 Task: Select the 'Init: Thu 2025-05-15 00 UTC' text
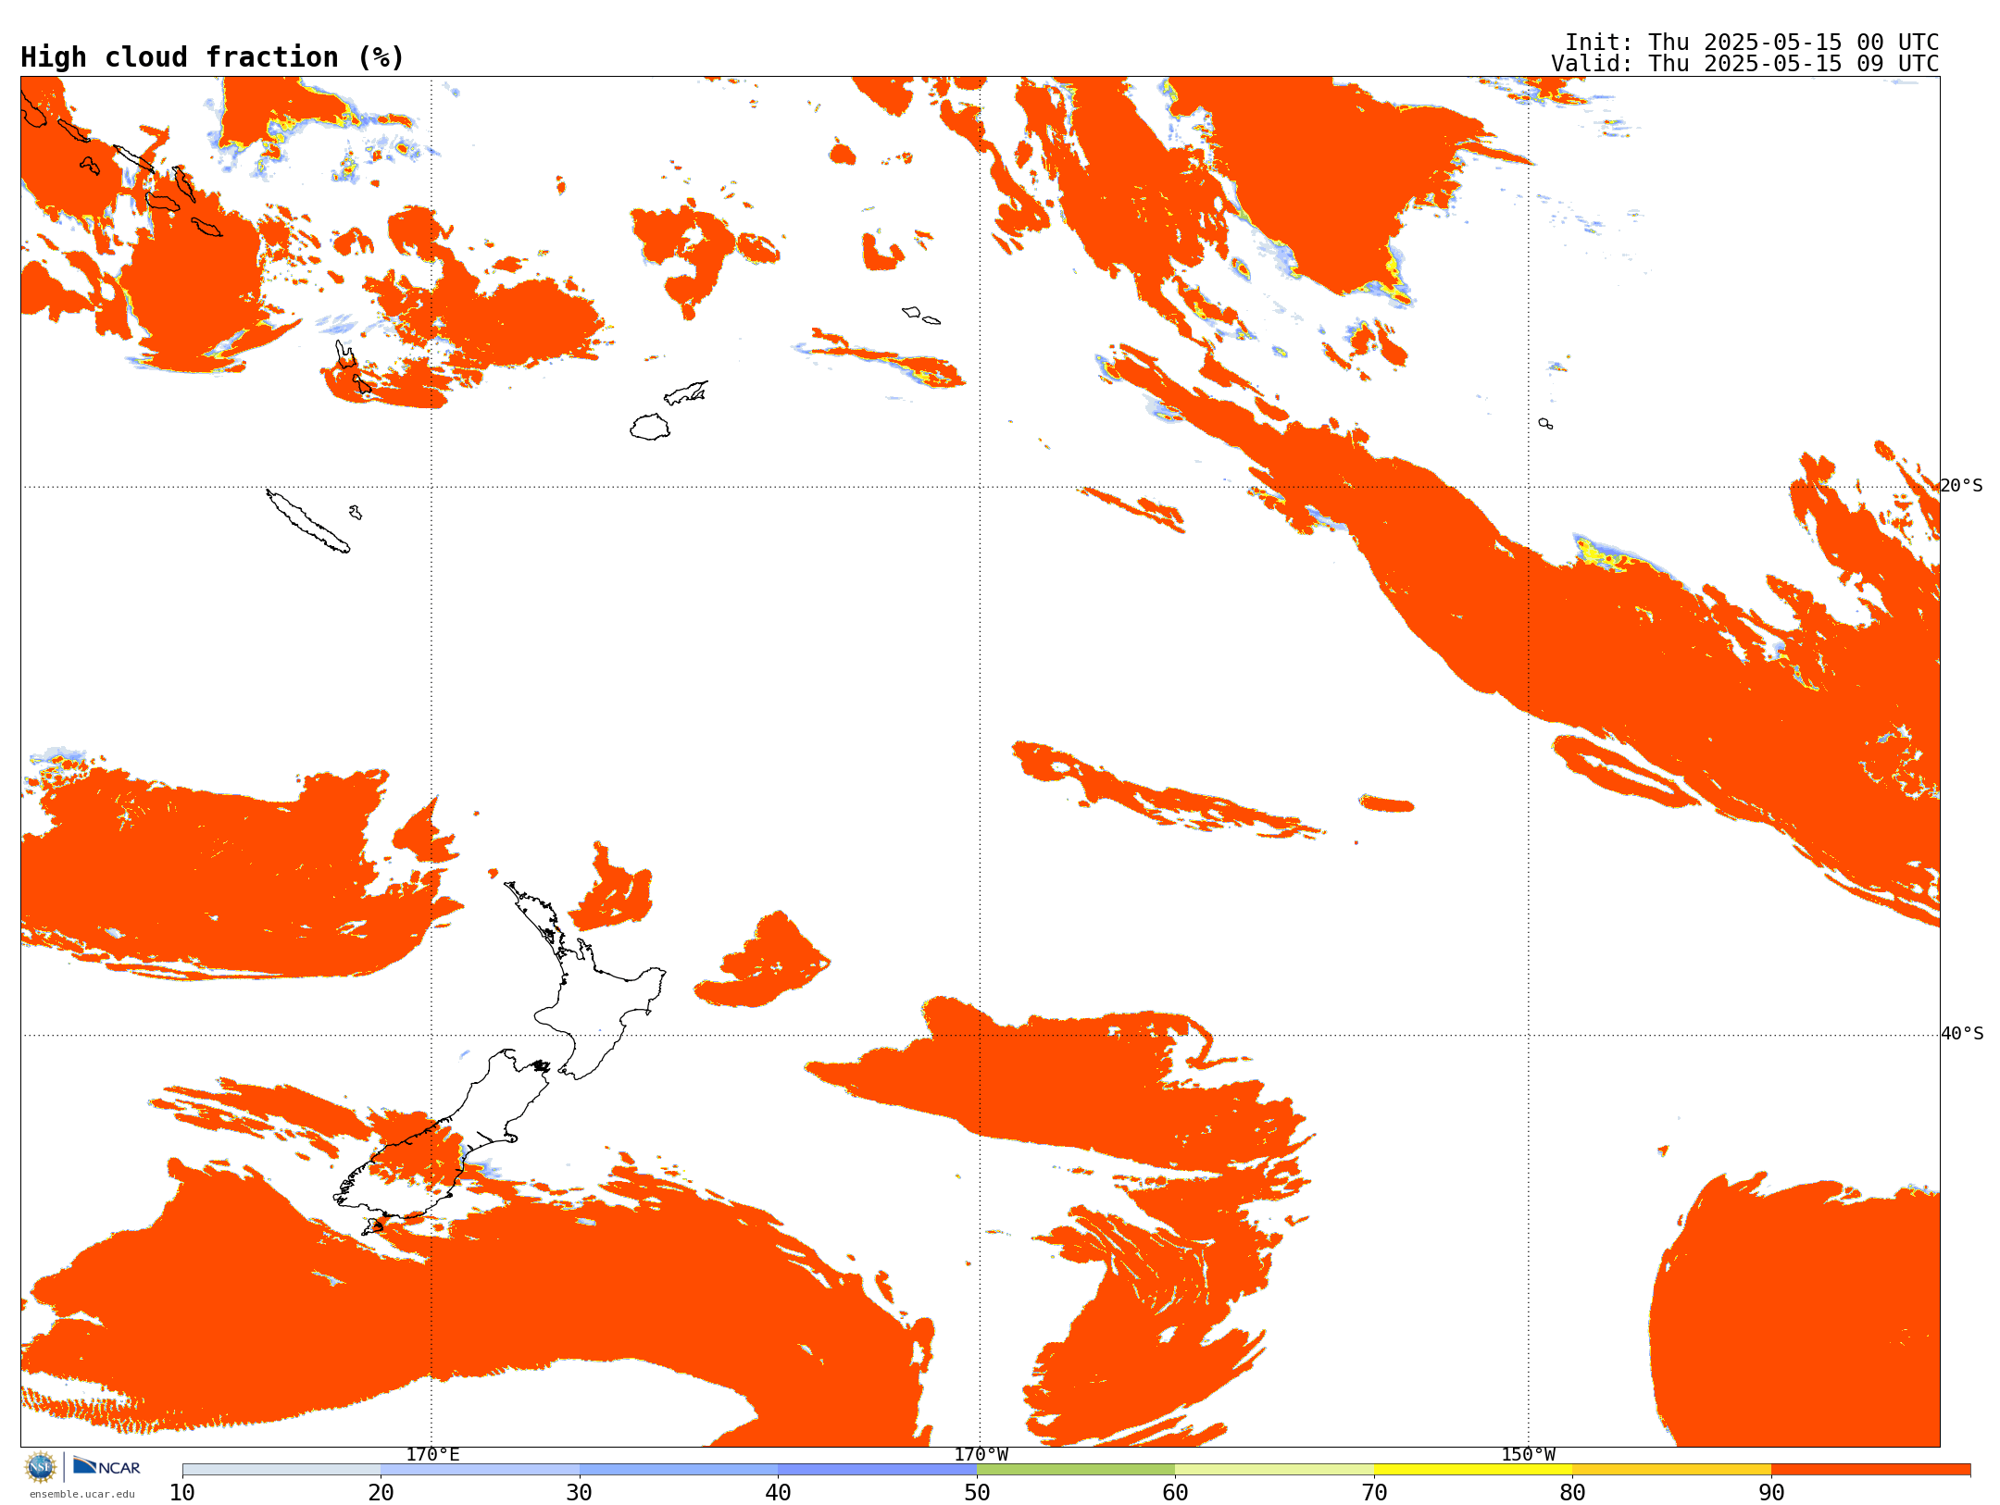pos(1752,43)
